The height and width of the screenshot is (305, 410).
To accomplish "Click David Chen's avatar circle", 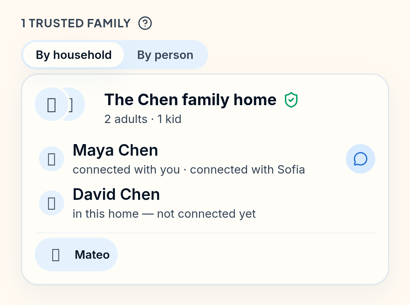I will [x=52, y=203].
